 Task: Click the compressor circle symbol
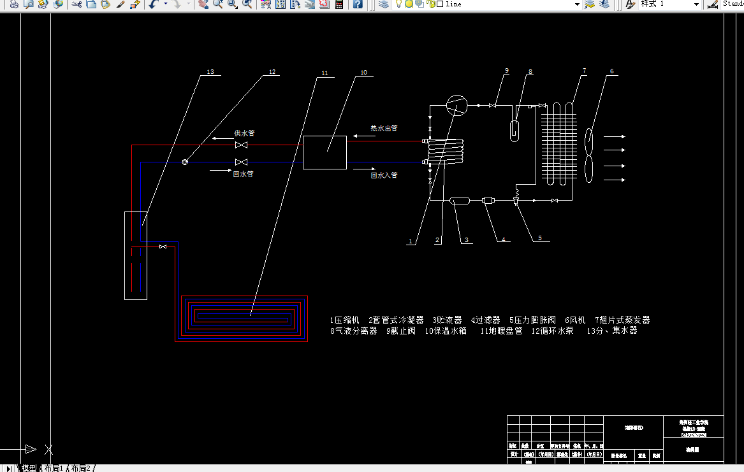(x=457, y=105)
